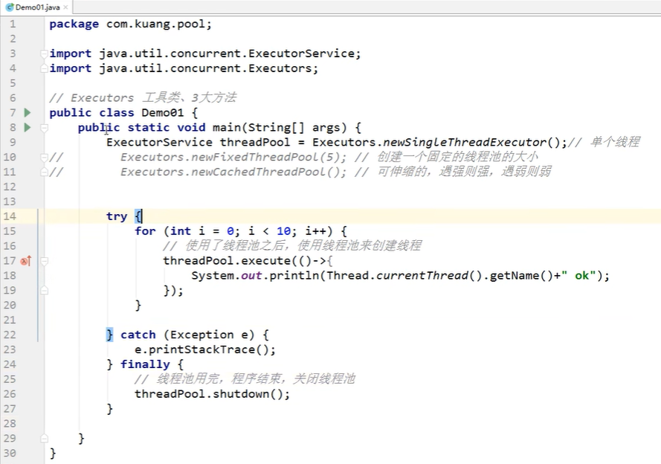The width and height of the screenshot is (661, 464).
Task: Click the 'out' field on line 18
Action: click(x=251, y=276)
